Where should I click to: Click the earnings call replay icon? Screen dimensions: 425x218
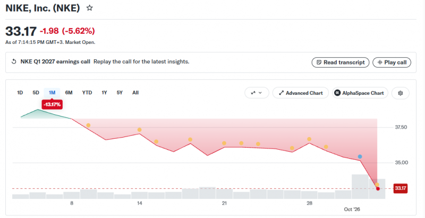(x=14, y=62)
